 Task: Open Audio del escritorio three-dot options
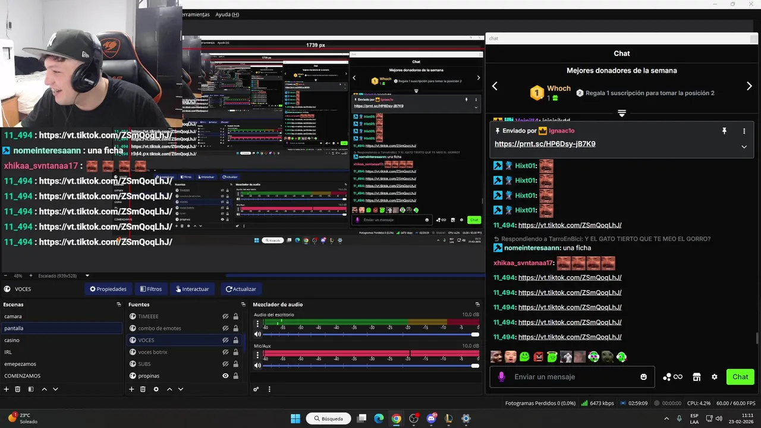[257, 324]
